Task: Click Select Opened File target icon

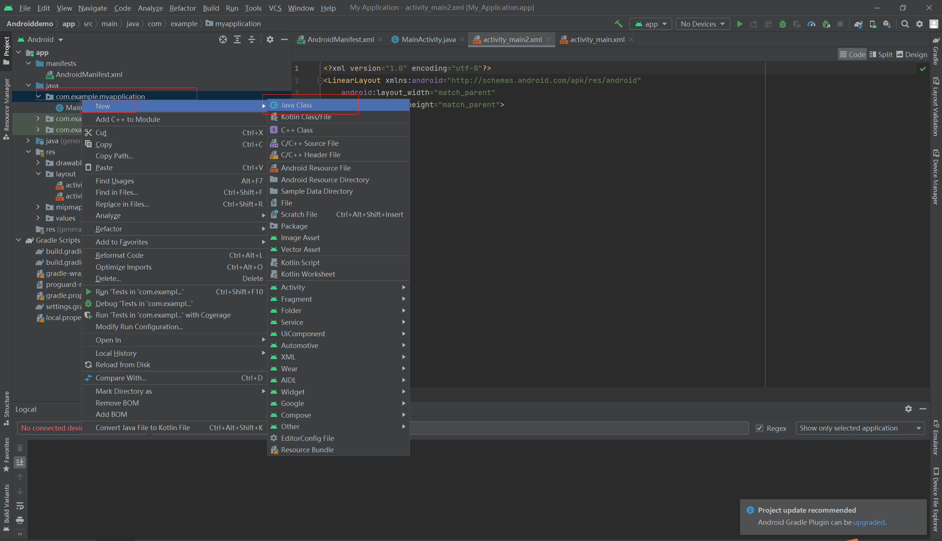Action: (223, 39)
